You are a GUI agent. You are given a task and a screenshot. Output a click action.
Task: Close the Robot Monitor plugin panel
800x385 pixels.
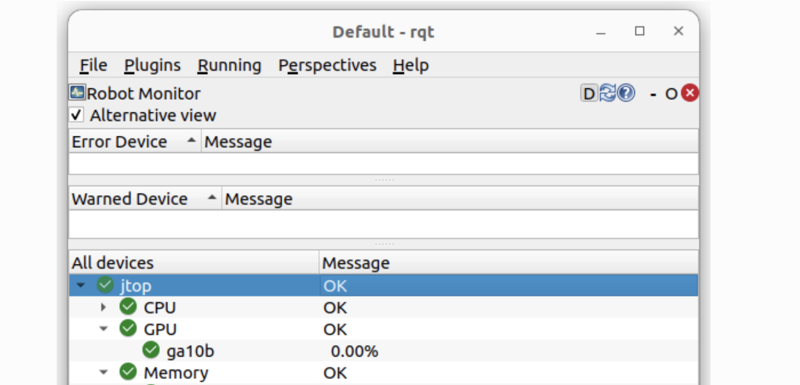(x=690, y=94)
